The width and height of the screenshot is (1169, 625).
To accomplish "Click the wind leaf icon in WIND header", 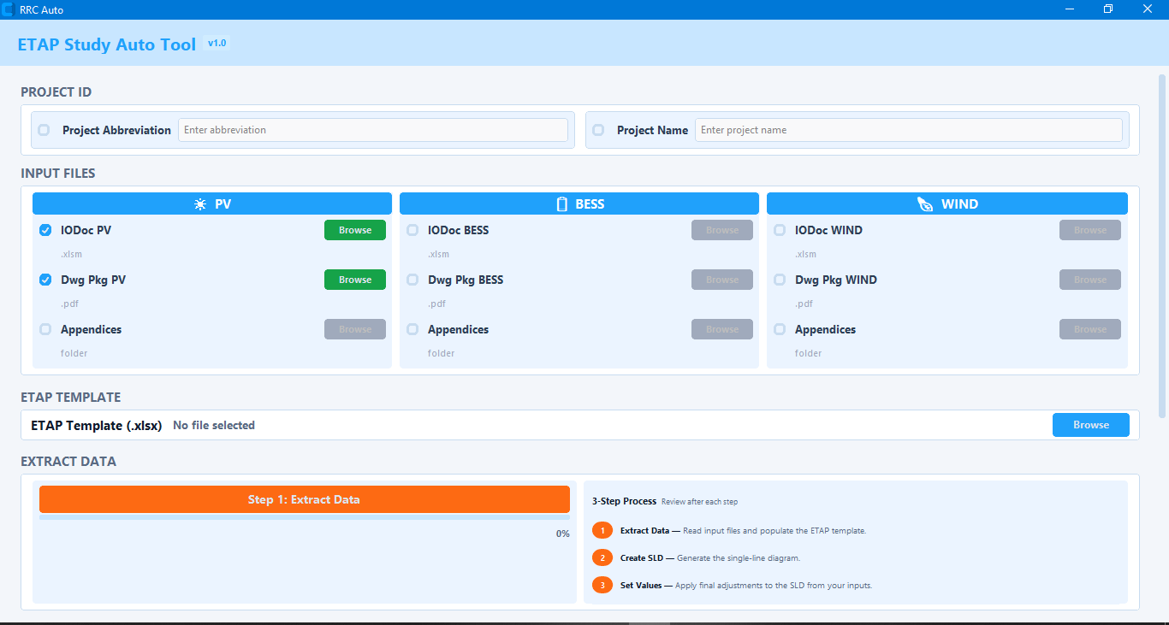I will [x=925, y=204].
